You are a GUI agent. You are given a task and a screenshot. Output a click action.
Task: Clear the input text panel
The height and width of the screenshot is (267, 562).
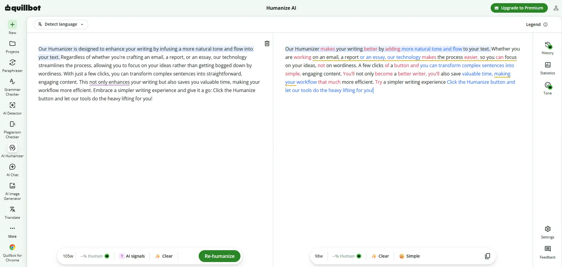coord(164,256)
